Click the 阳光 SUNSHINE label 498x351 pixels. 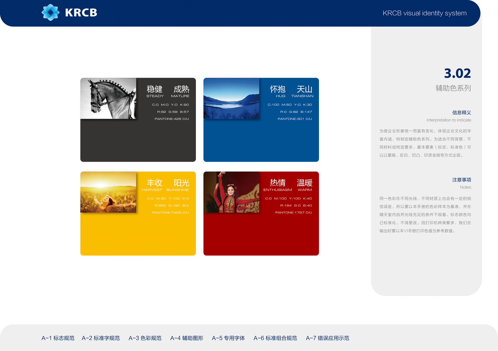178,185
